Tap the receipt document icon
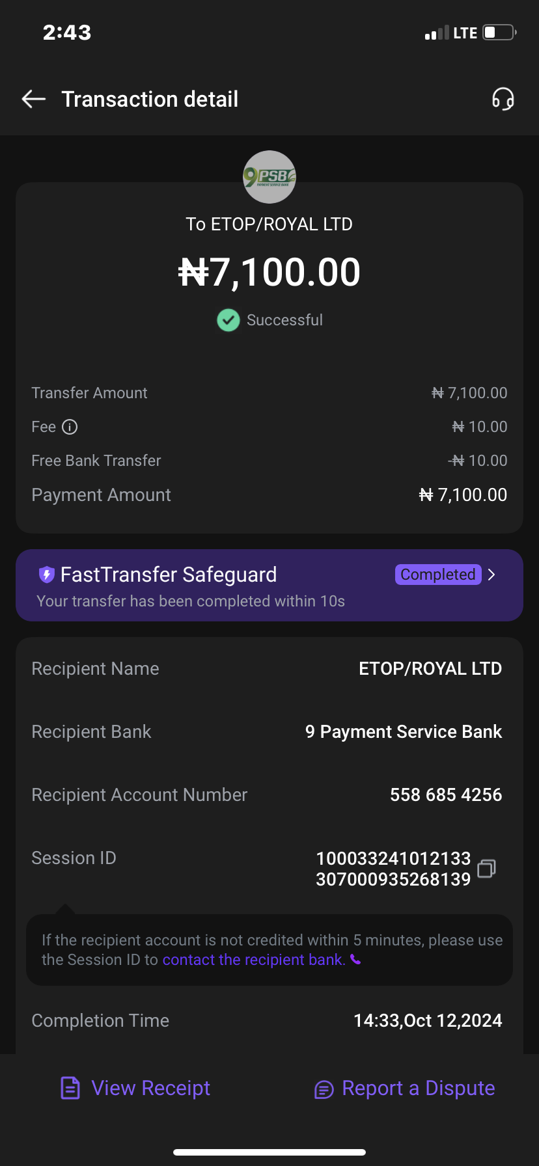The width and height of the screenshot is (539, 1166). (x=70, y=1088)
